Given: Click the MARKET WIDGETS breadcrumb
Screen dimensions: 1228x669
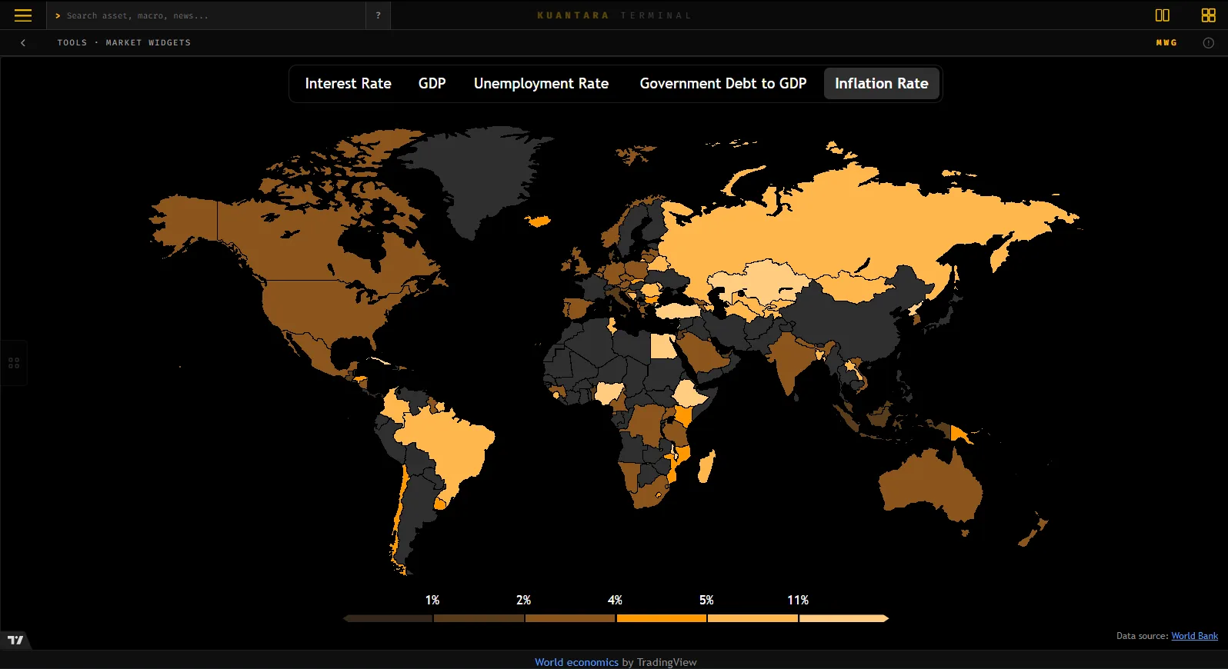Looking at the screenshot, I should (148, 43).
